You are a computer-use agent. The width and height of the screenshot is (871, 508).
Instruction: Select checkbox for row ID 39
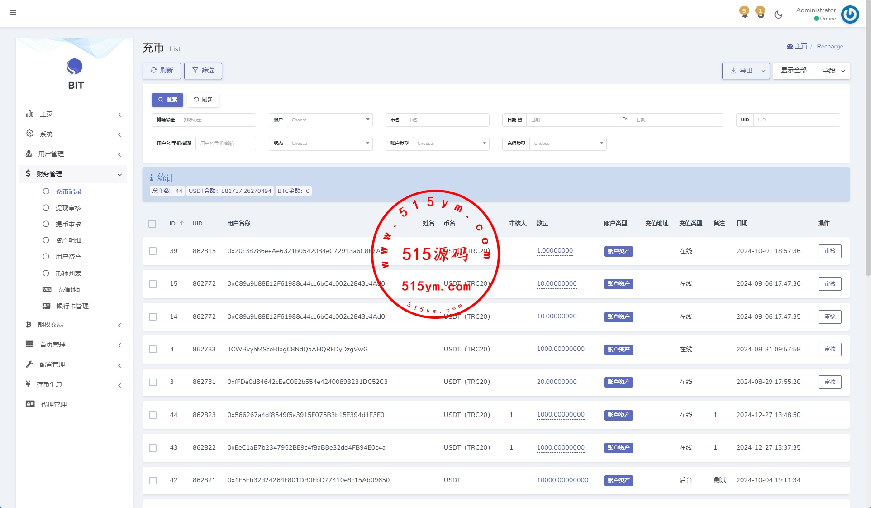tap(153, 251)
